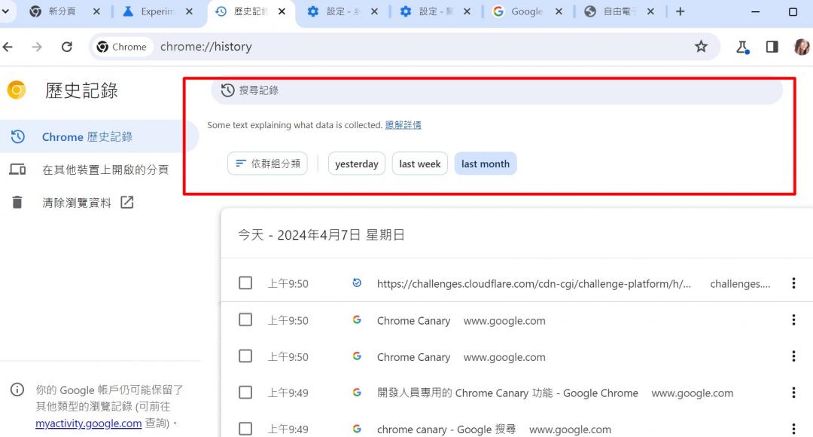Viewport: 813px width, 437px height.
Task: Filter history by last week
Action: coord(420,164)
